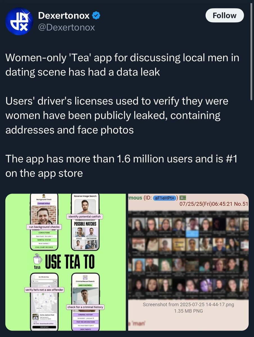Open the @Dexertonox handle link
The width and height of the screenshot is (254, 337).
tap(66, 28)
